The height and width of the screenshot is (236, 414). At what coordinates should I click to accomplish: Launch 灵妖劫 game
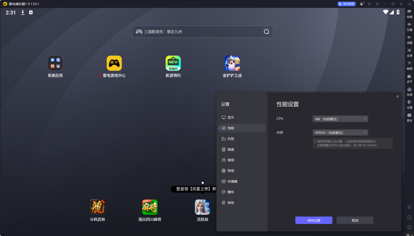(202, 211)
